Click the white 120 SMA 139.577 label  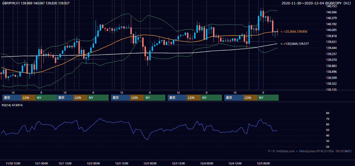coord(294,44)
